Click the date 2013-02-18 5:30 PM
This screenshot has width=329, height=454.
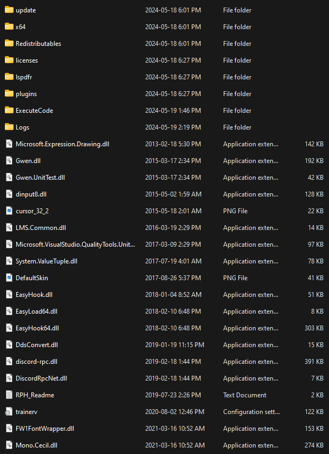173,144
